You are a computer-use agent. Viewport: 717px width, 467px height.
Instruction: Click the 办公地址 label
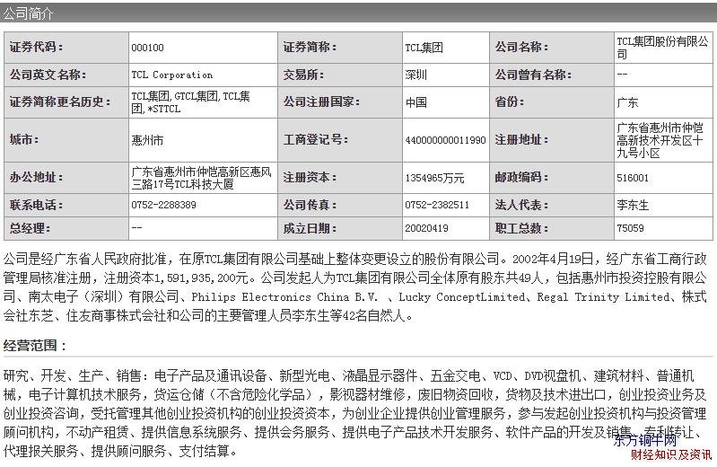[x=37, y=177]
